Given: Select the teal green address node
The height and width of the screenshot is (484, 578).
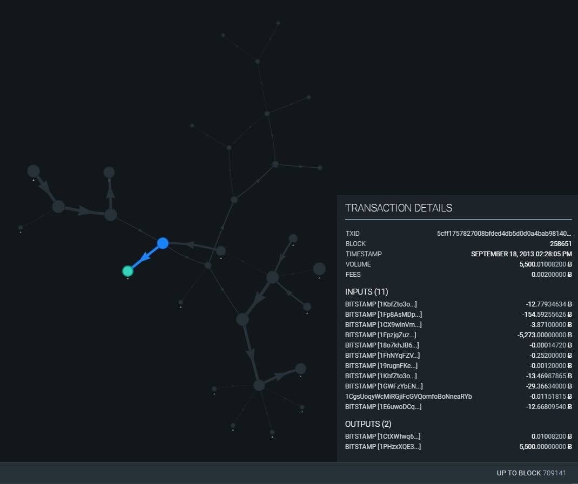Looking at the screenshot, I should tap(127, 271).
